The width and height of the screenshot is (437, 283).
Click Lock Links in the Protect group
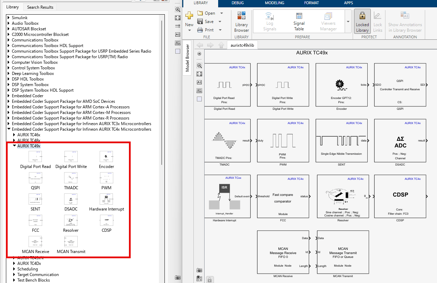point(377,22)
